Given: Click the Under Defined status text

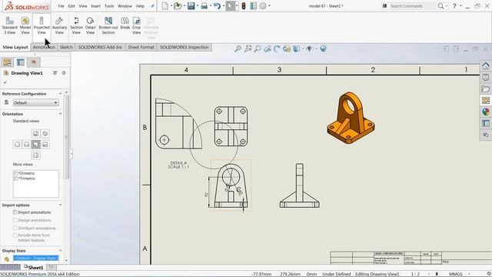Looking at the screenshot, I should coord(337,274).
